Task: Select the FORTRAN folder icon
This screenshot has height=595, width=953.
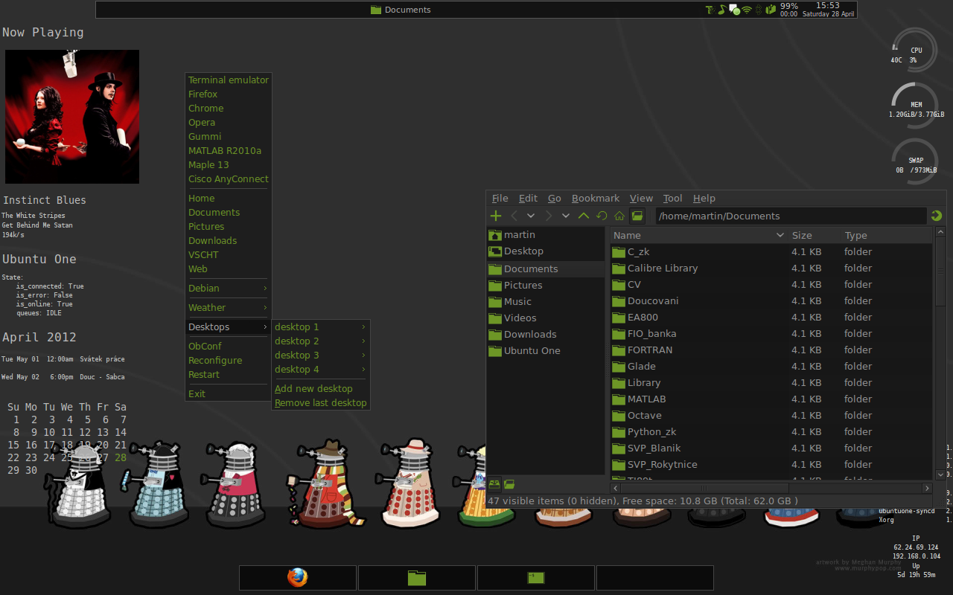Action: (x=618, y=350)
